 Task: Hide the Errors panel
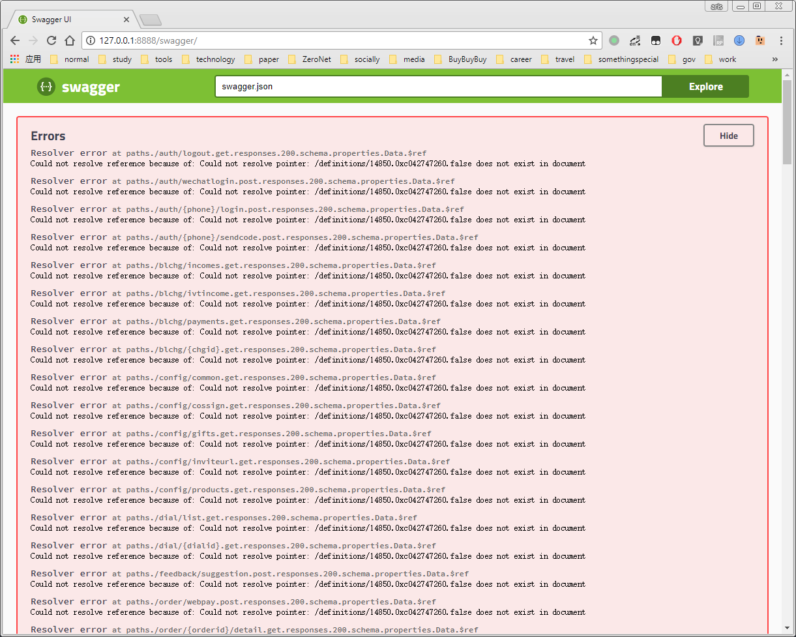coord(729,136)
